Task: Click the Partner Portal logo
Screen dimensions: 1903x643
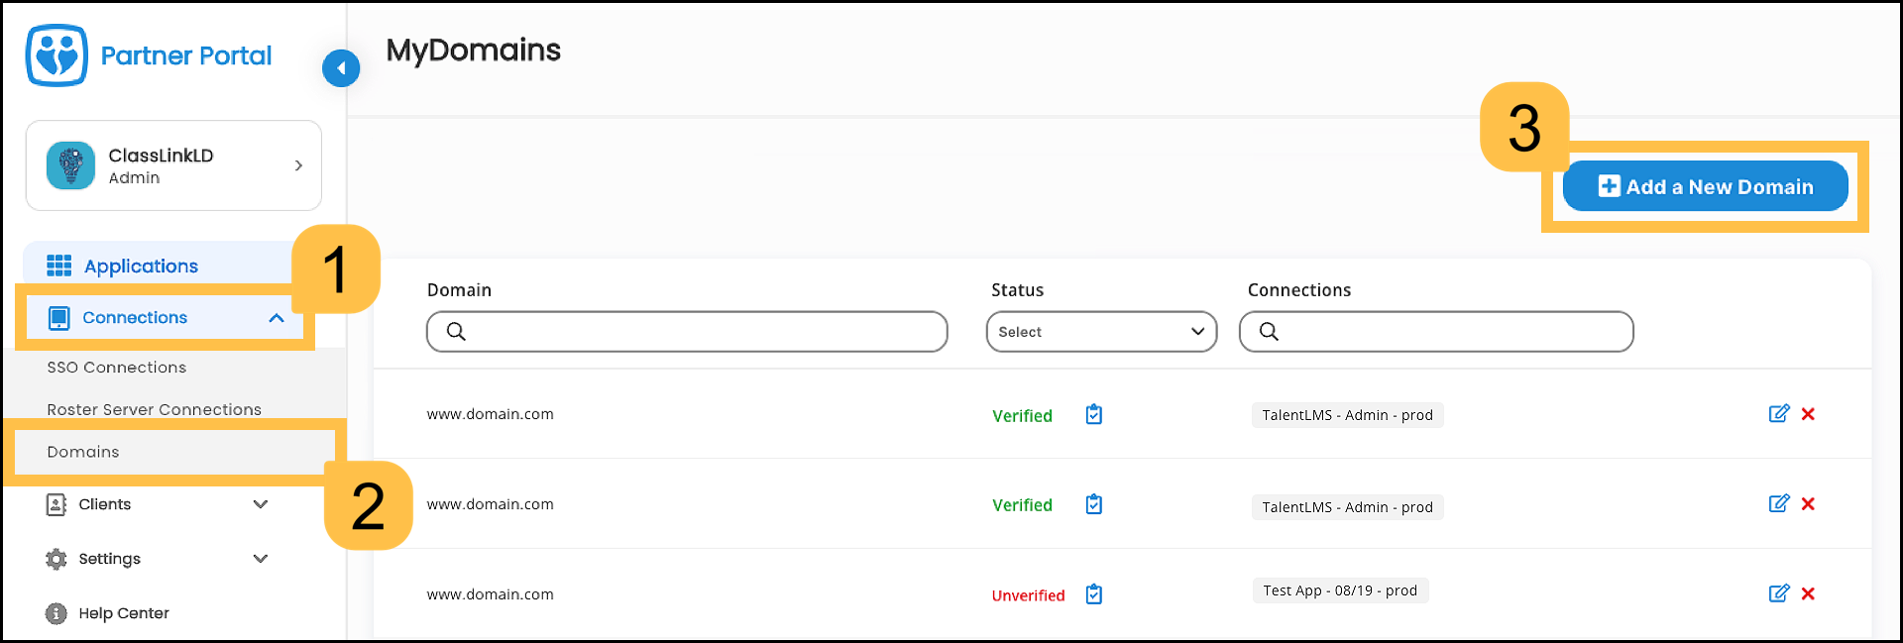Action: tap(149, 55)
